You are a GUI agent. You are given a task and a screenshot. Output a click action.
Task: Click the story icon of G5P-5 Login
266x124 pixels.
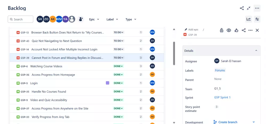[18, 83]
